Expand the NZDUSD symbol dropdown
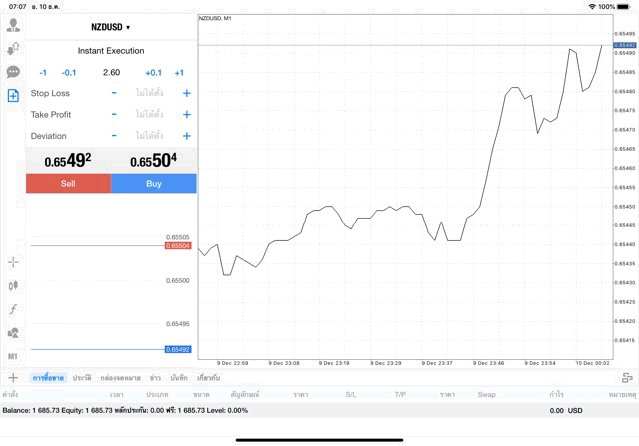This screenshot has height=446, width=639. coord(111,27)
